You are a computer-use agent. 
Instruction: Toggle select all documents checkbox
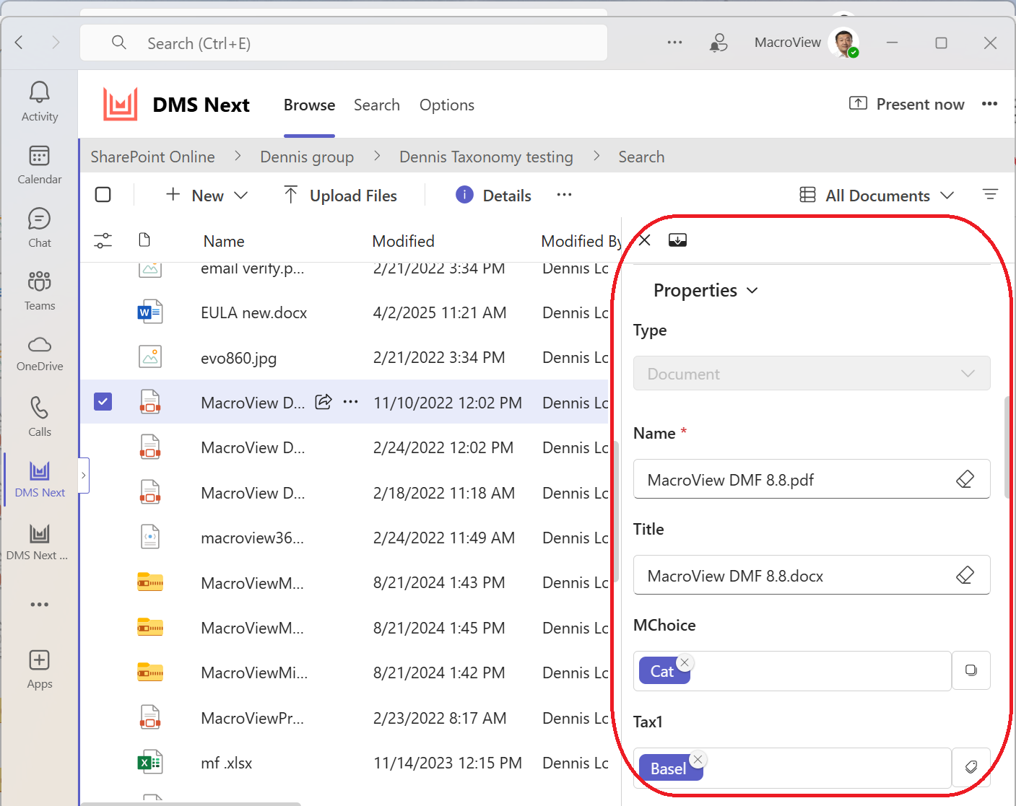click(x=103, y=195)
